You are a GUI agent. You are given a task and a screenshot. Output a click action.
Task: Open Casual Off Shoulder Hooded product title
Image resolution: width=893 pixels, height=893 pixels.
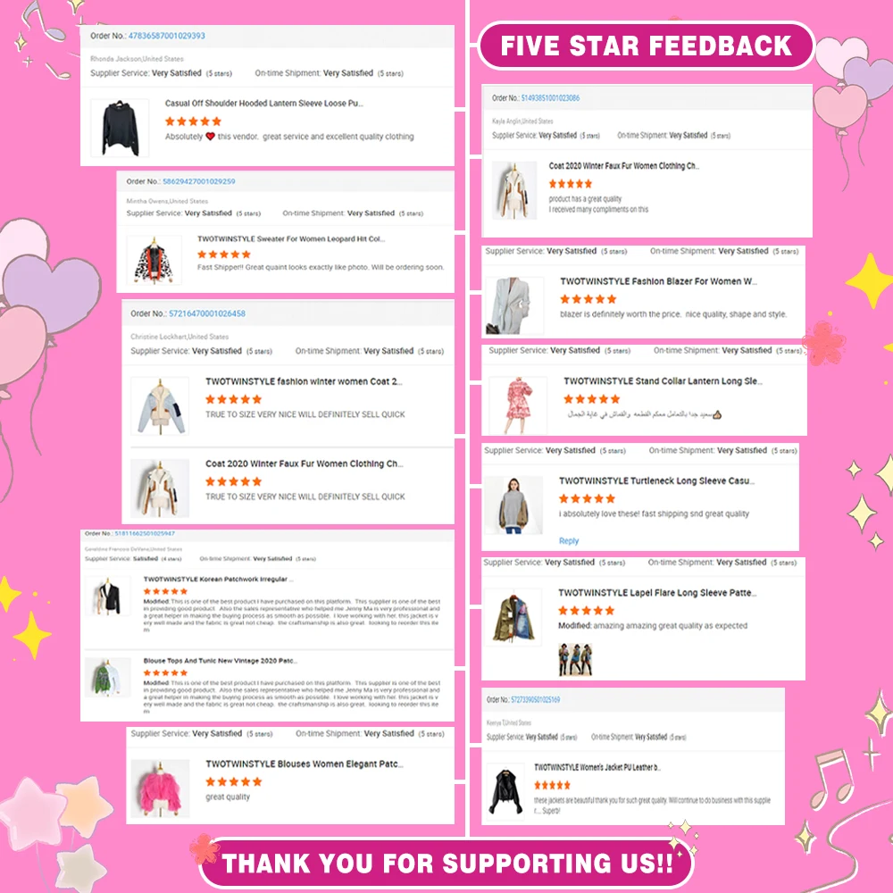pos(263,104)
